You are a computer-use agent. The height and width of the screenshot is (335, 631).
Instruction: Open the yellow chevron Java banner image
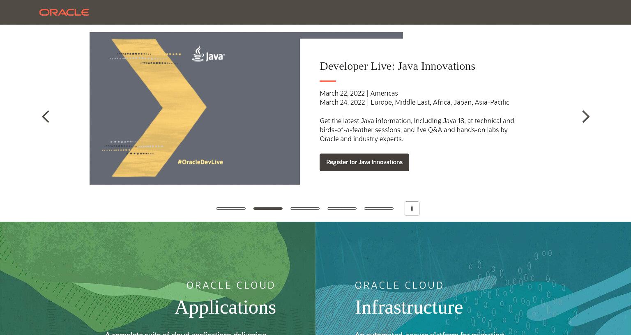[195, 108]
